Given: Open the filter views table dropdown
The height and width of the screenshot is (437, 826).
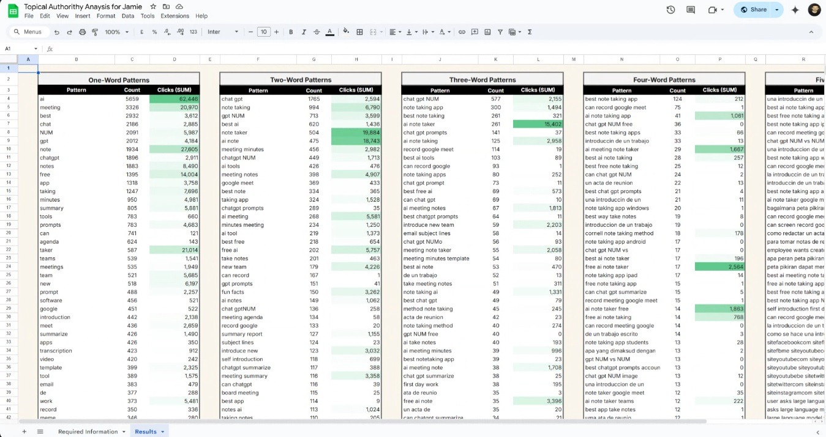Looking at the screenshot, I should point(515,32).
